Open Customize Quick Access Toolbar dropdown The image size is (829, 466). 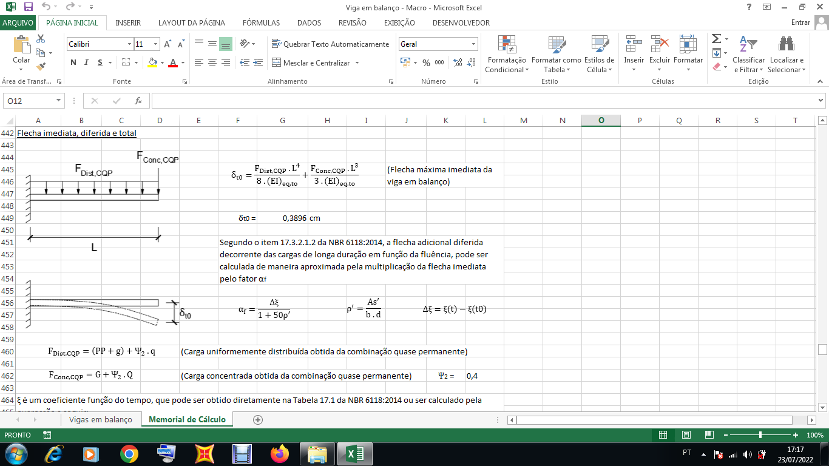(91, 7)
